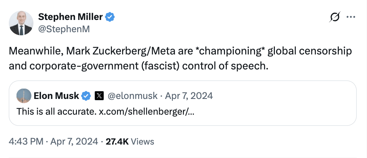This screenshot has height=158, width=367.
Task: Click the quoted post's Apr 7, 2024 date
Action: pos(188,96)
